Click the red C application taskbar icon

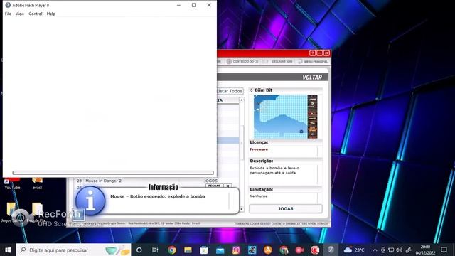click(x=315, y=250)
